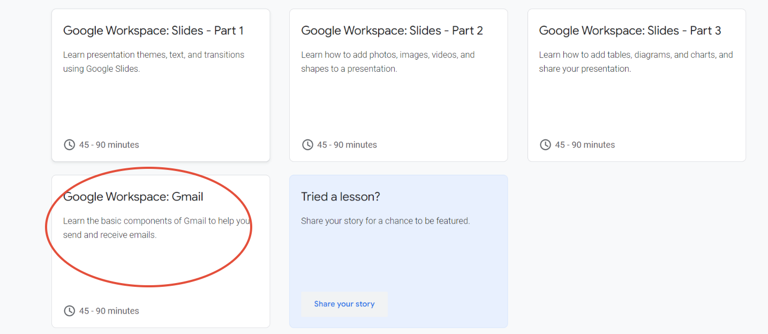Click 45 - 90 minutes on Slides Part 1
This screenshot has height=334, width=768.
coord(109,145)
